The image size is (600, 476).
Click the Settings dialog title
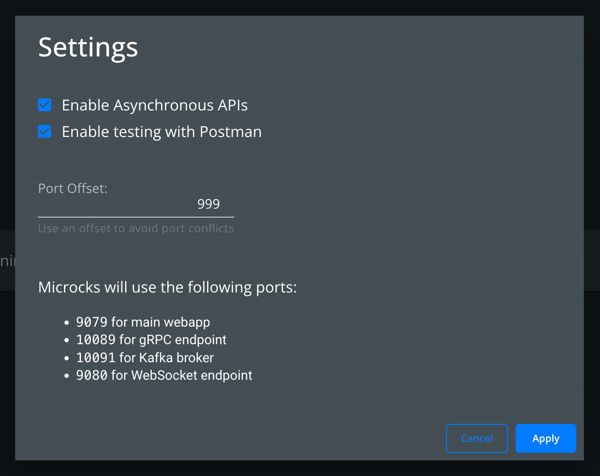click(x=88, y=47)
